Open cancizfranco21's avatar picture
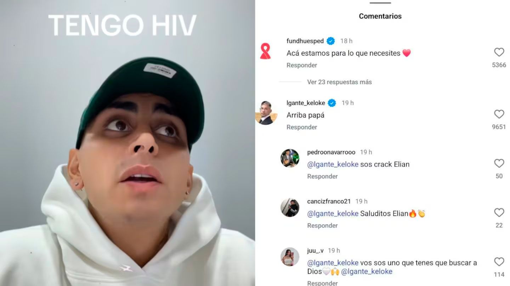510x286 pixels. click(x=290, y=207)
